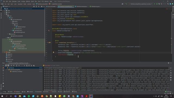Click the Sort by Duration icon in test toolbar
174x98 pixels.
tap(14, 66)
